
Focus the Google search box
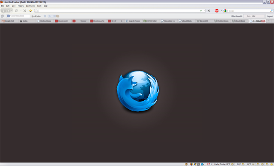click(x=249, y=11)
